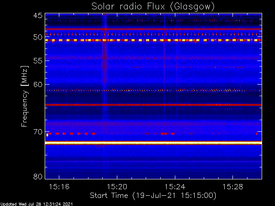Image resolution: width=275 pixels, height=206 pixels.
Task: Click the 45 frequency tick label
Action: [38, 15]
